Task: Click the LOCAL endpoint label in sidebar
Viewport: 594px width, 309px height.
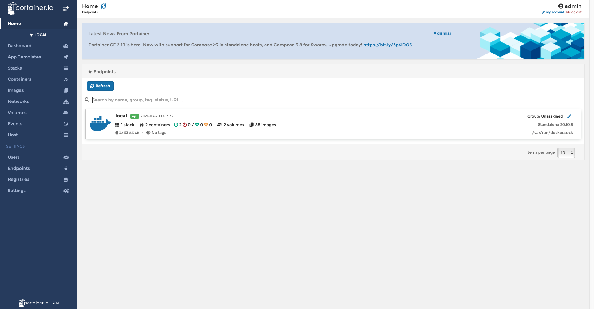Action: 39,35
